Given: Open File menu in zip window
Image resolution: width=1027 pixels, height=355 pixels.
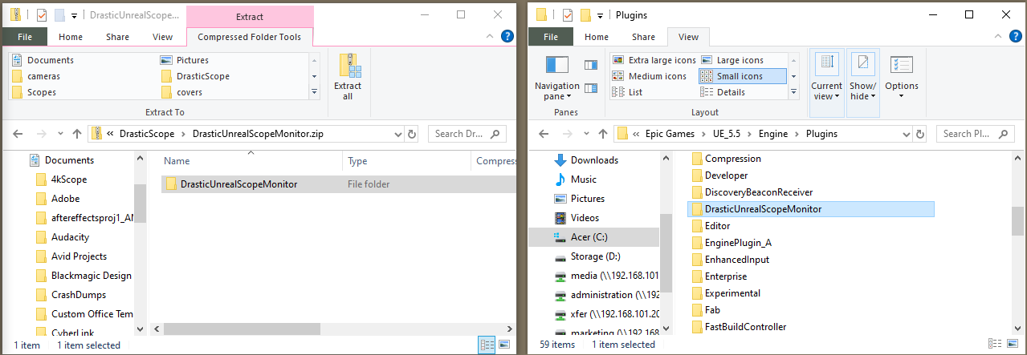Looking at the screenshot, I should [x=25, y=37].
